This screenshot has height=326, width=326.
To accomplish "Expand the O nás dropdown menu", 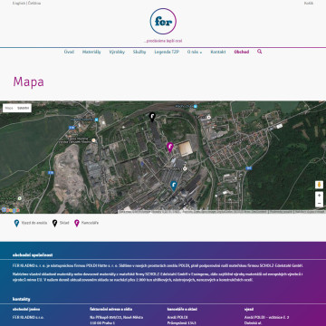I will [195, 52].
